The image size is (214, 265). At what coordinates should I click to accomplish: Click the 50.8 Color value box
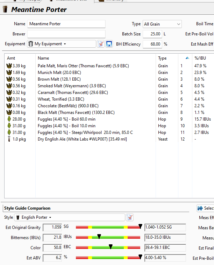tap(52, 247)
